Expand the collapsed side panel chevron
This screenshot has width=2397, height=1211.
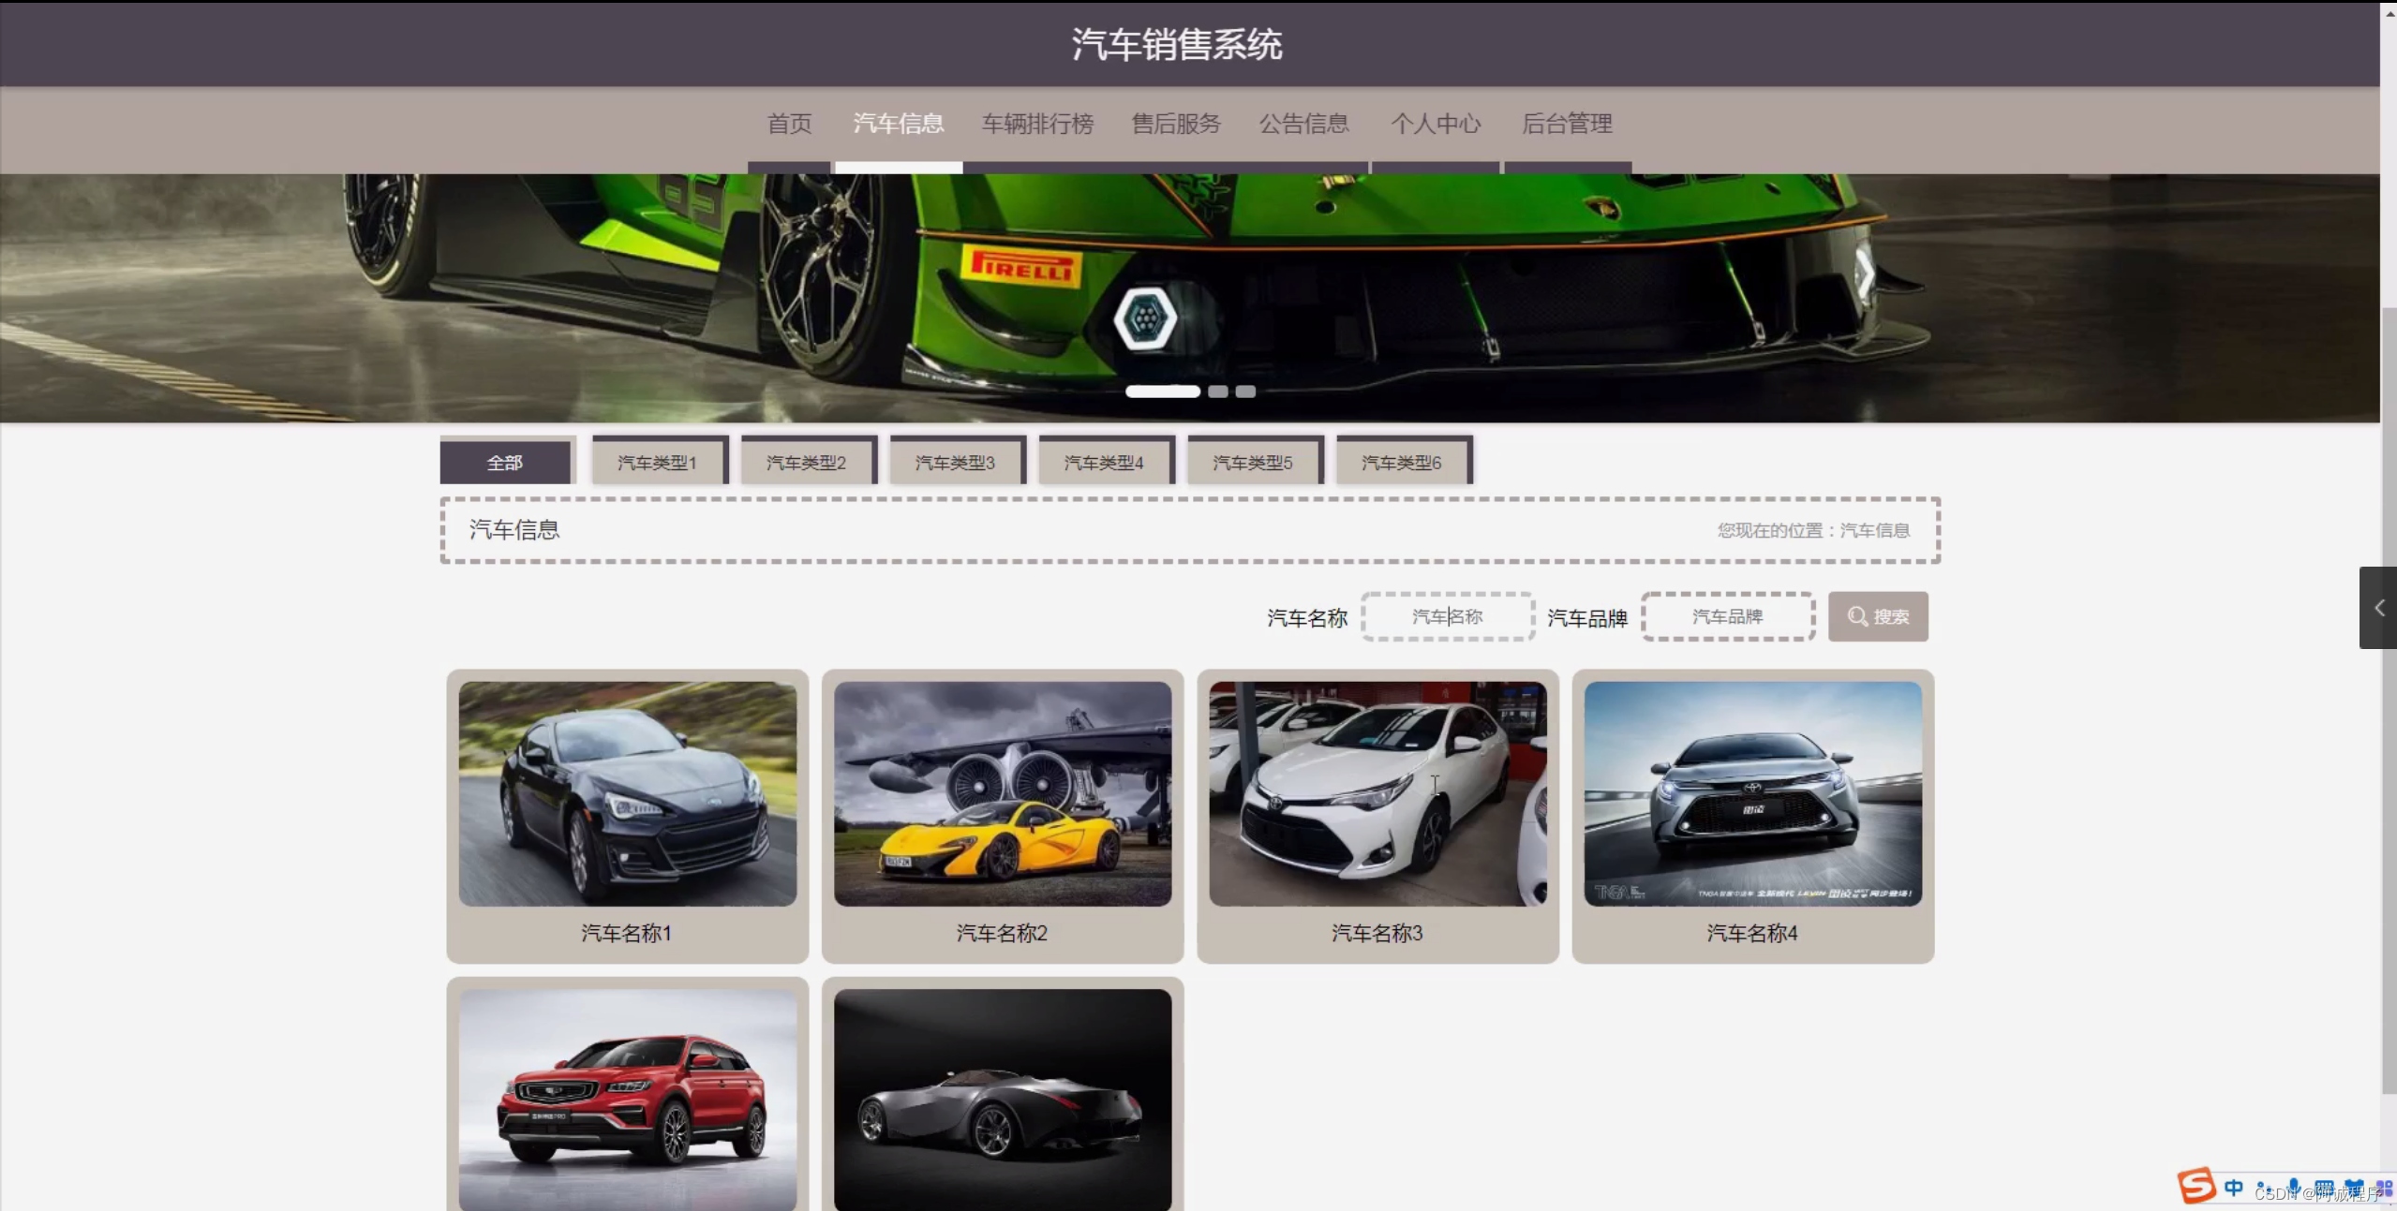[x=2378, y=608]
